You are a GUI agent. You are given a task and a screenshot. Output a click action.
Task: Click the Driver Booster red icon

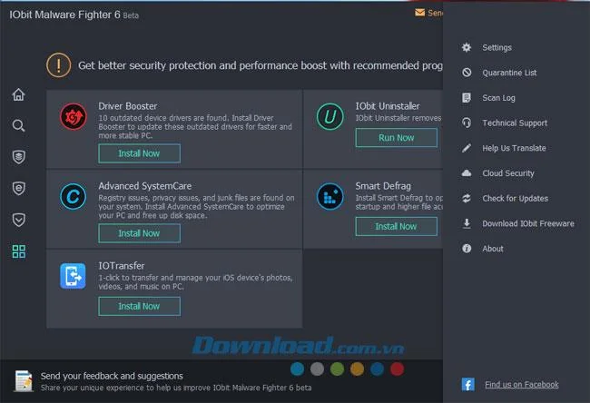tap(74, 117)
